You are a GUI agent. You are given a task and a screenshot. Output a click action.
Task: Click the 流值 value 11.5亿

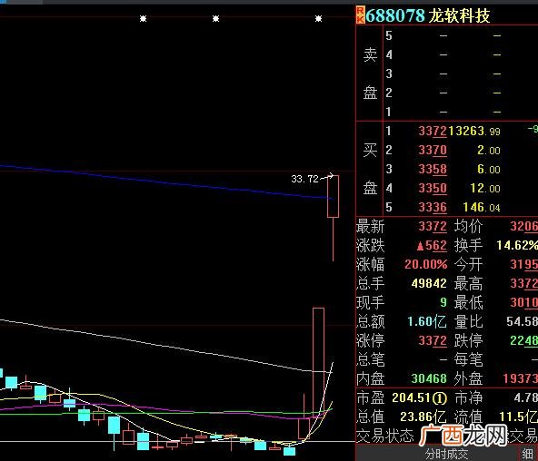point(518,417)
